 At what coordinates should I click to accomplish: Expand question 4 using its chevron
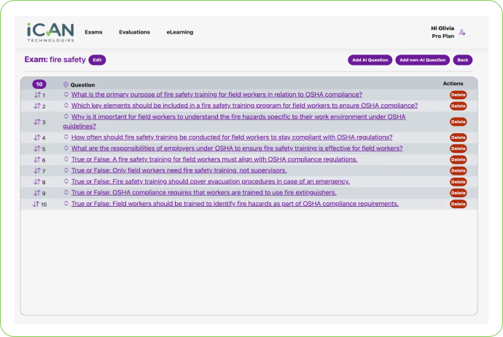point(66,137)
